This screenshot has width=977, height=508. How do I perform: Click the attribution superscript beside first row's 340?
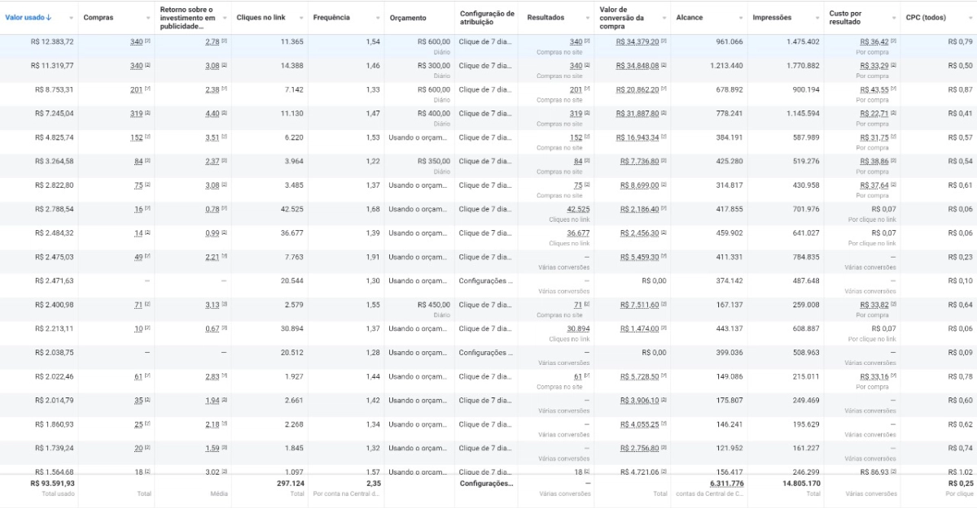point(147,41)
